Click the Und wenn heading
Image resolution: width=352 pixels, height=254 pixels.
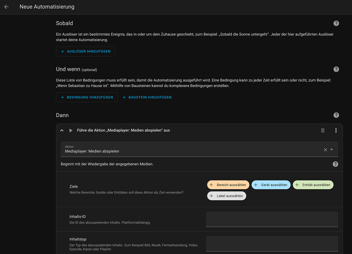68,69
